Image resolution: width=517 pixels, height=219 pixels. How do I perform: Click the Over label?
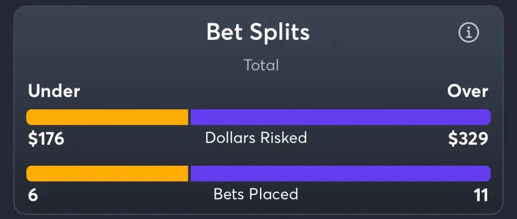coord(468,91)
